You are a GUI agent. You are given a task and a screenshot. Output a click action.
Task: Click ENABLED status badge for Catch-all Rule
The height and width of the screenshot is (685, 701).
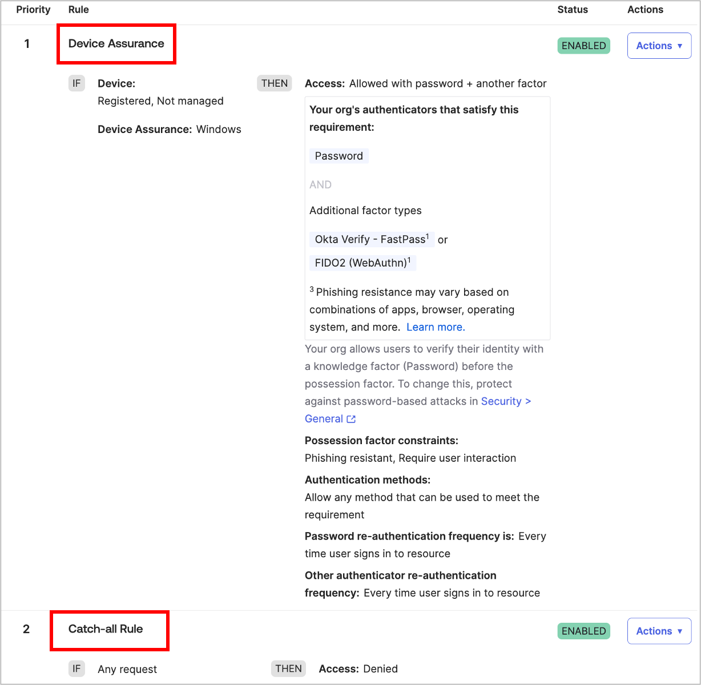pos(583,631)
